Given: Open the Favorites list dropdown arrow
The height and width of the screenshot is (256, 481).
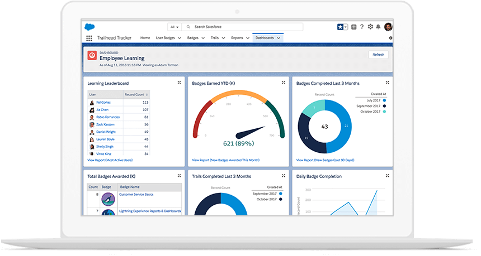Looking at the screenshot, I should (x=346, y=27).
